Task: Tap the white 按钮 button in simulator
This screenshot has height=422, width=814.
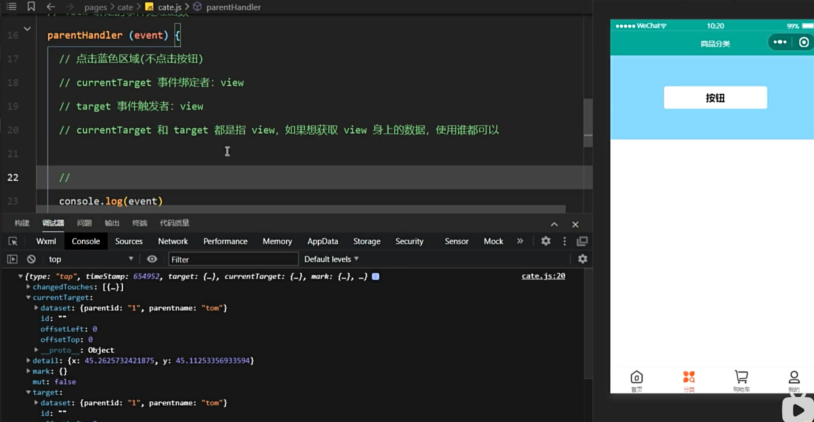Action: (715, 98)
